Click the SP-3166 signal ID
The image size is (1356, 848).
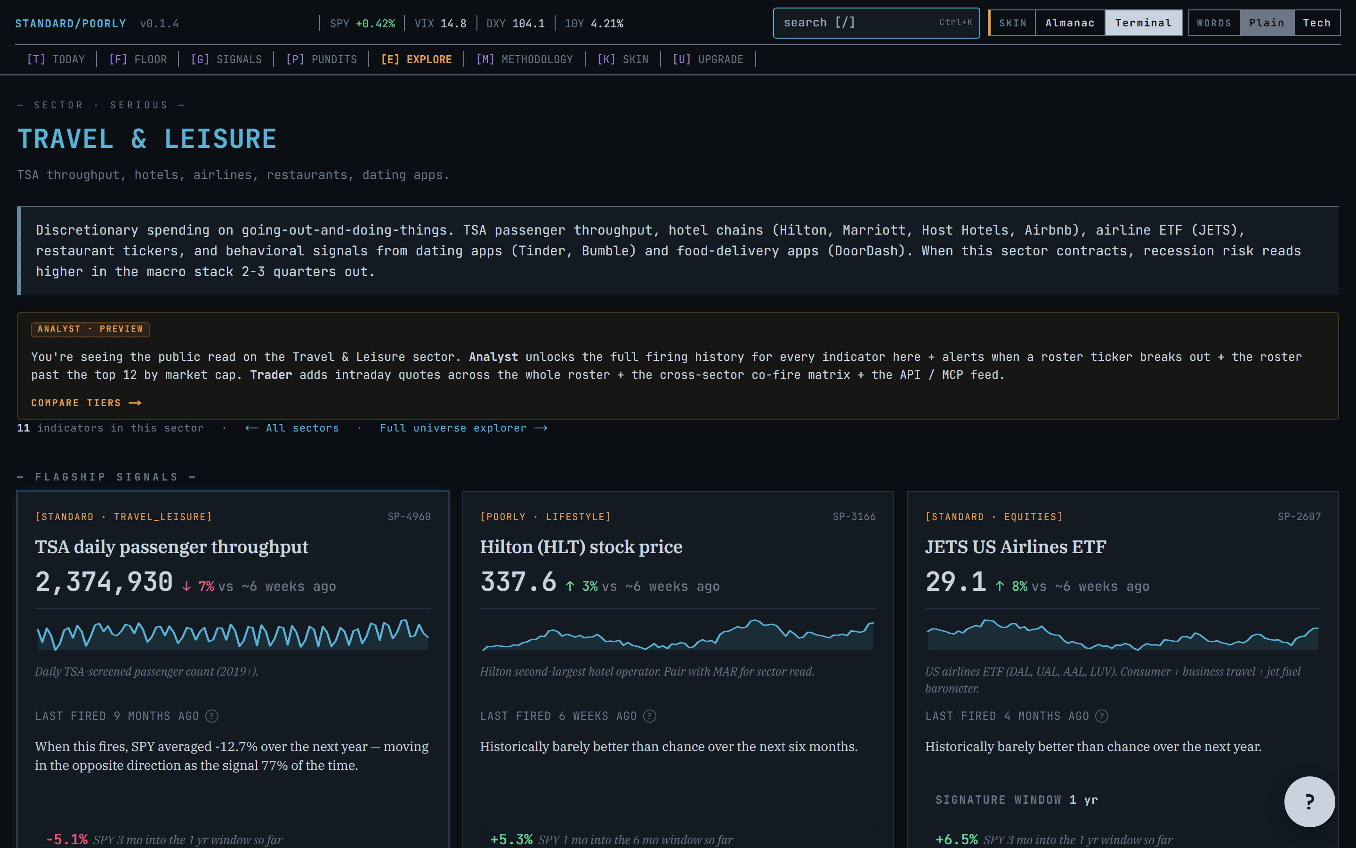(x=854, y=516)
